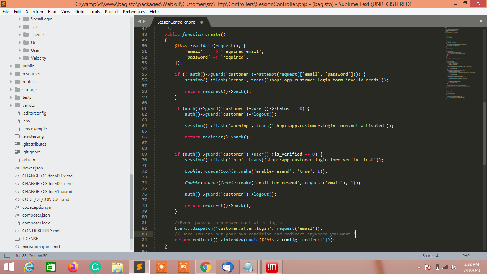Click the vendor folder icon
Image resolution: width=487 pixels, height=274 pixels.
click(17, 105)
